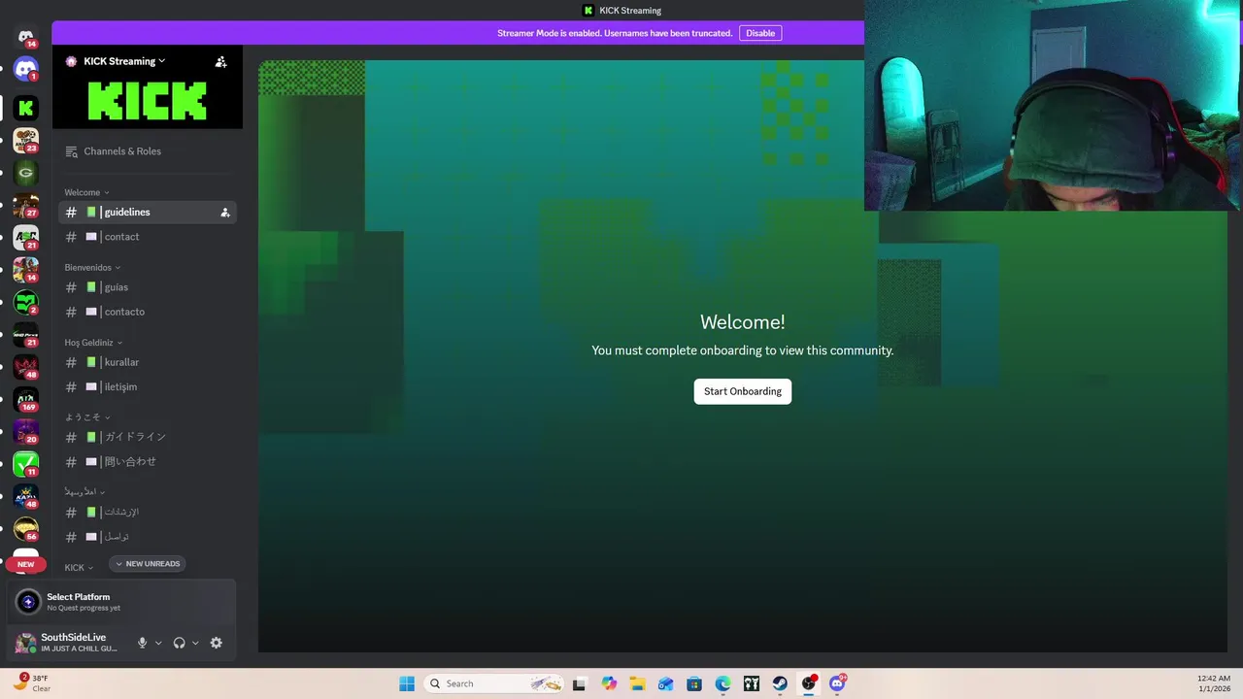Open Microsoft Edge from the taskbar

pos(722,683)
